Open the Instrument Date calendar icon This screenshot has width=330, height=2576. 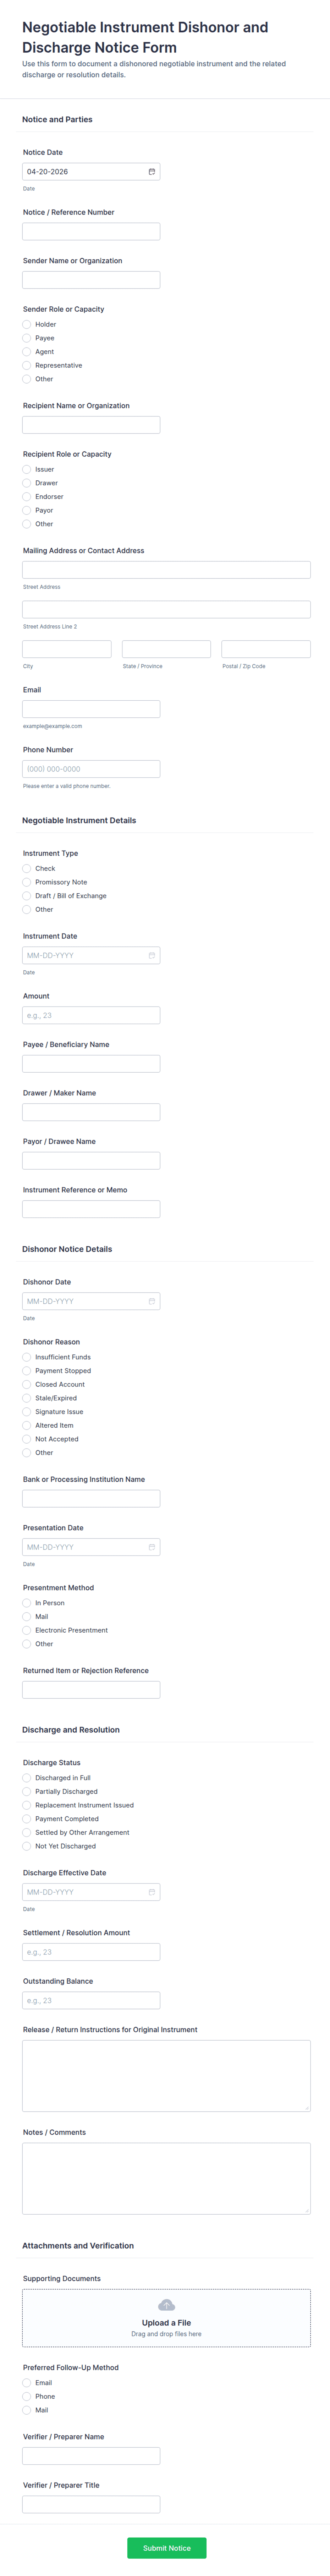tap(152, 955)
